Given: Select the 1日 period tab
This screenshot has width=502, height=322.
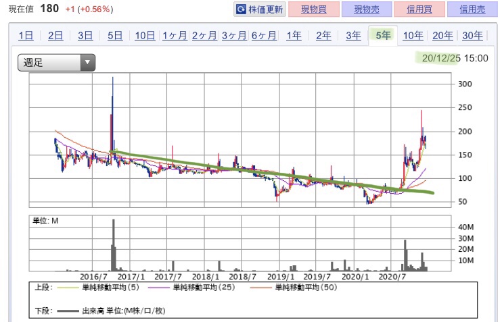Looking at the screenshot, I should tap(26, 35).
